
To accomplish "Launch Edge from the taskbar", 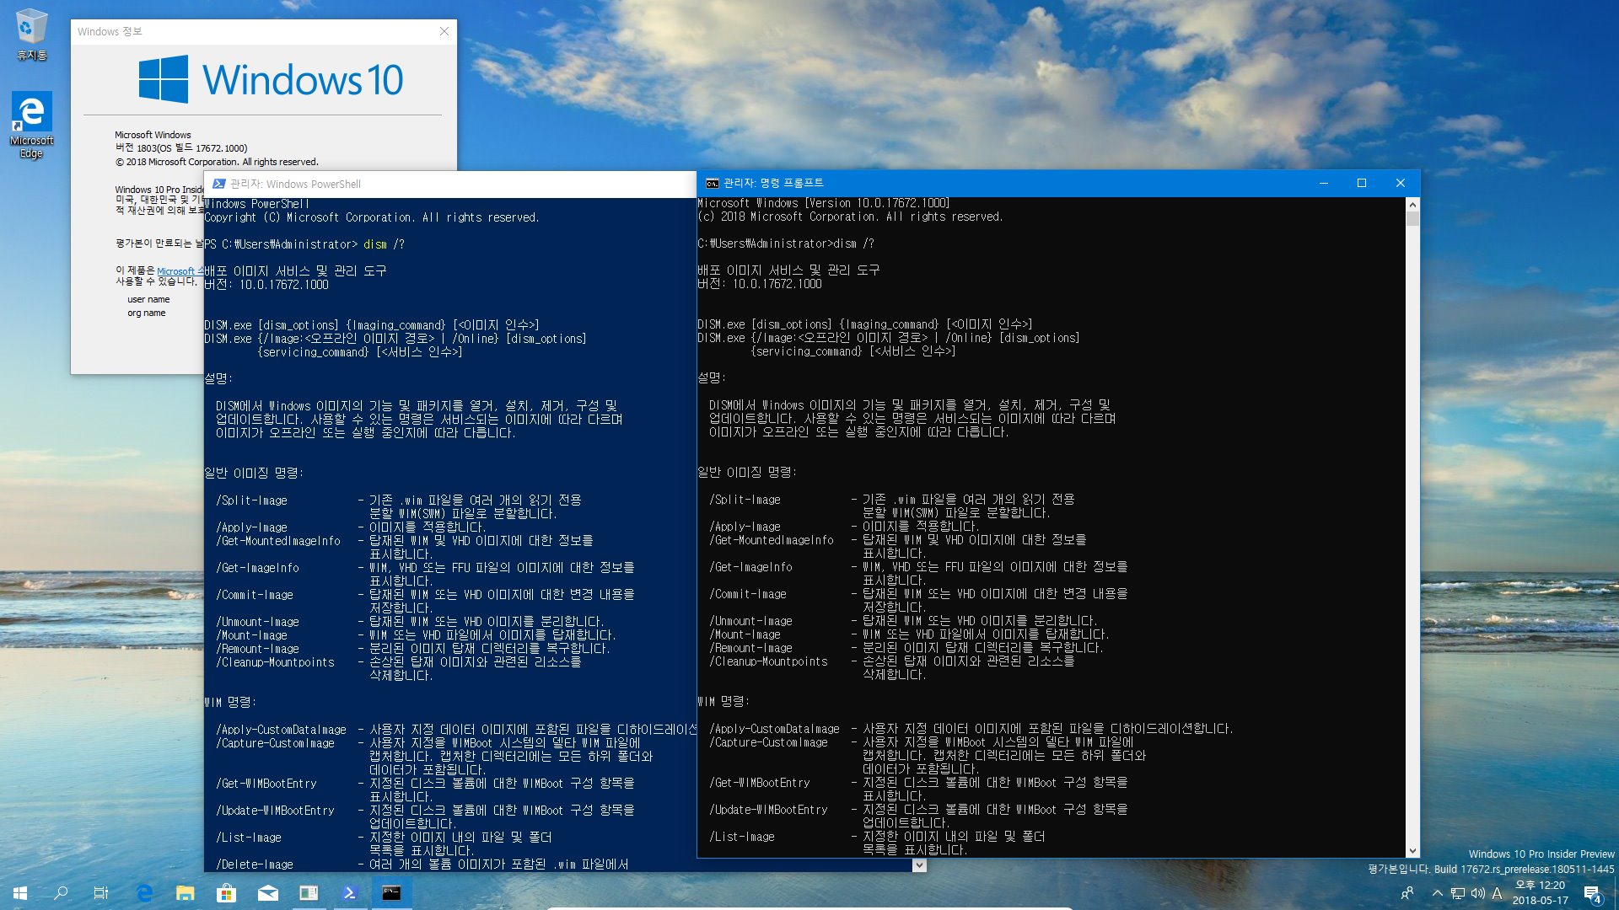I will [x=144, y=893].
